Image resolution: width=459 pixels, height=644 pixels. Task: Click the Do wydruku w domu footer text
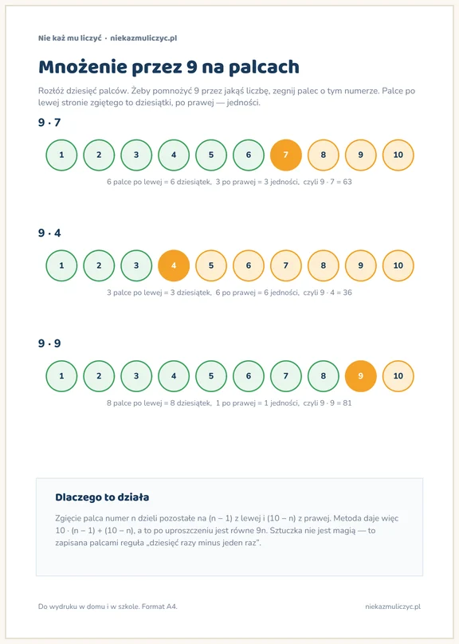(108, 607)
